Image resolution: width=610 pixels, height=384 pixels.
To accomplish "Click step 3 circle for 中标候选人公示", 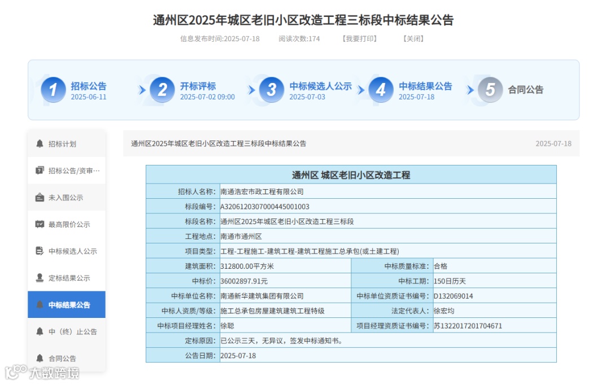I will pyautogui.click(x=272, y=90).
